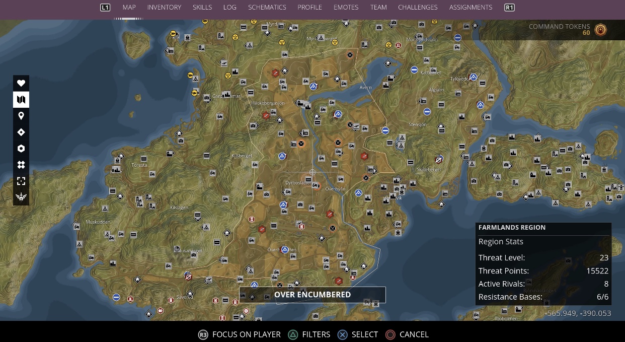This screenshot has width=625, height=342.
Task: Click the blue no-entry marker above Stensjön
Action: [427, 111]
